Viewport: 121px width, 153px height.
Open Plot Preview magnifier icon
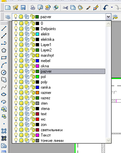40,8
